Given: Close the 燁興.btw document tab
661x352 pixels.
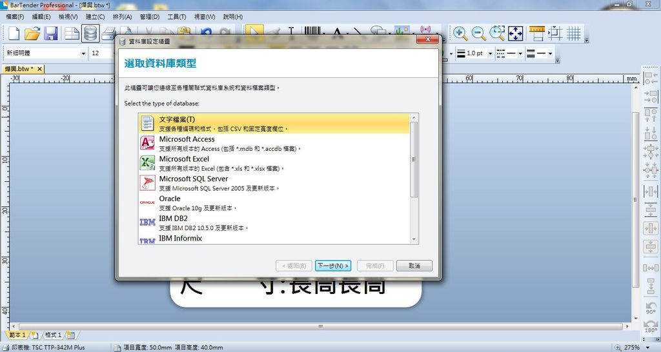Looking at the screenshot, I should coord(39,68).
